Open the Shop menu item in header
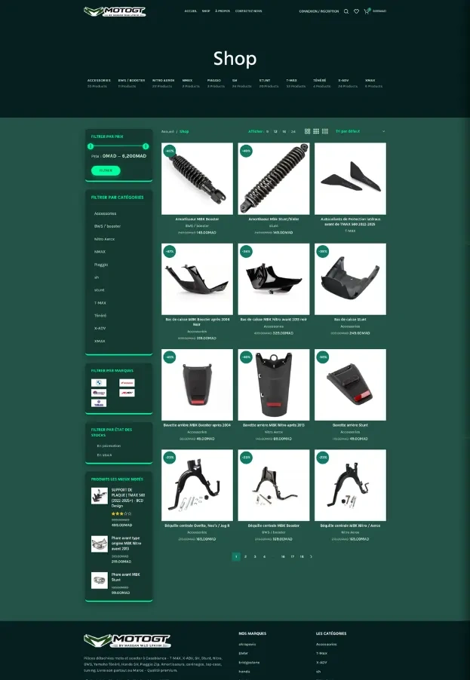Screen dimensions: 470x680 click(206, 11)
